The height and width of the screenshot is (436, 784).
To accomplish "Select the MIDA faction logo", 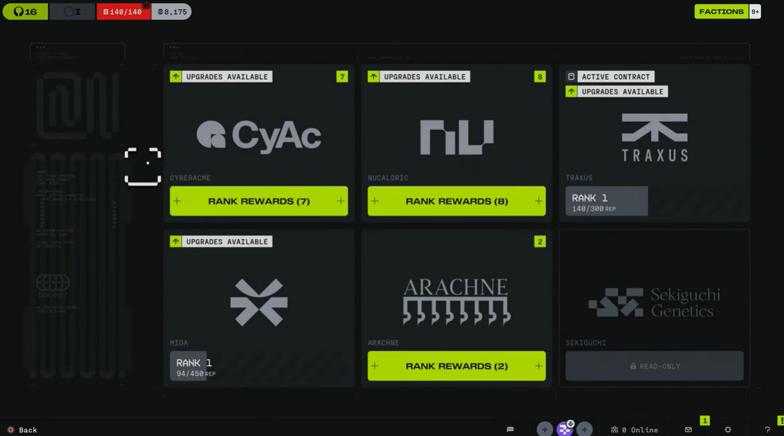I will point(258,302).
